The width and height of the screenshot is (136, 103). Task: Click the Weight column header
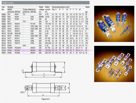87,7
